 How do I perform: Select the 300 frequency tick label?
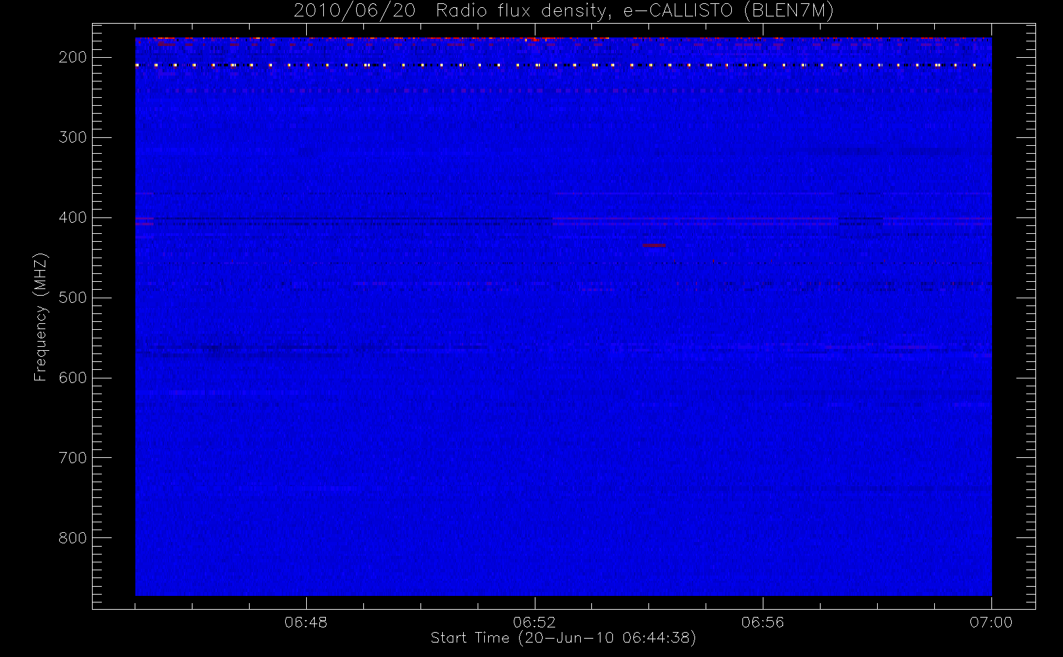pos(73,137)
